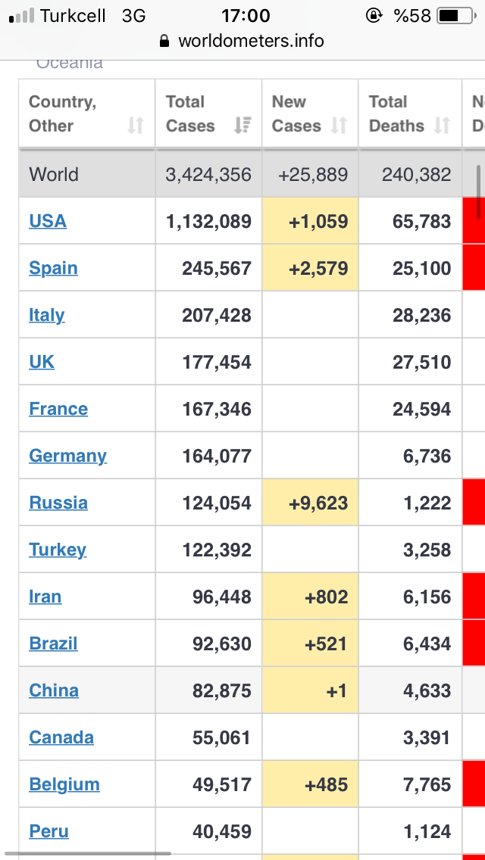Open the Turkey country link
Image resolution: width=485 pixels, height=860 pixels.
[58, 550]
